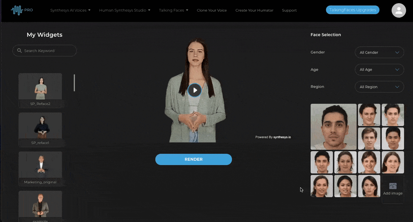Click the magnifier icon in the search box
The image size is (413, 222).
pos(19,51)
